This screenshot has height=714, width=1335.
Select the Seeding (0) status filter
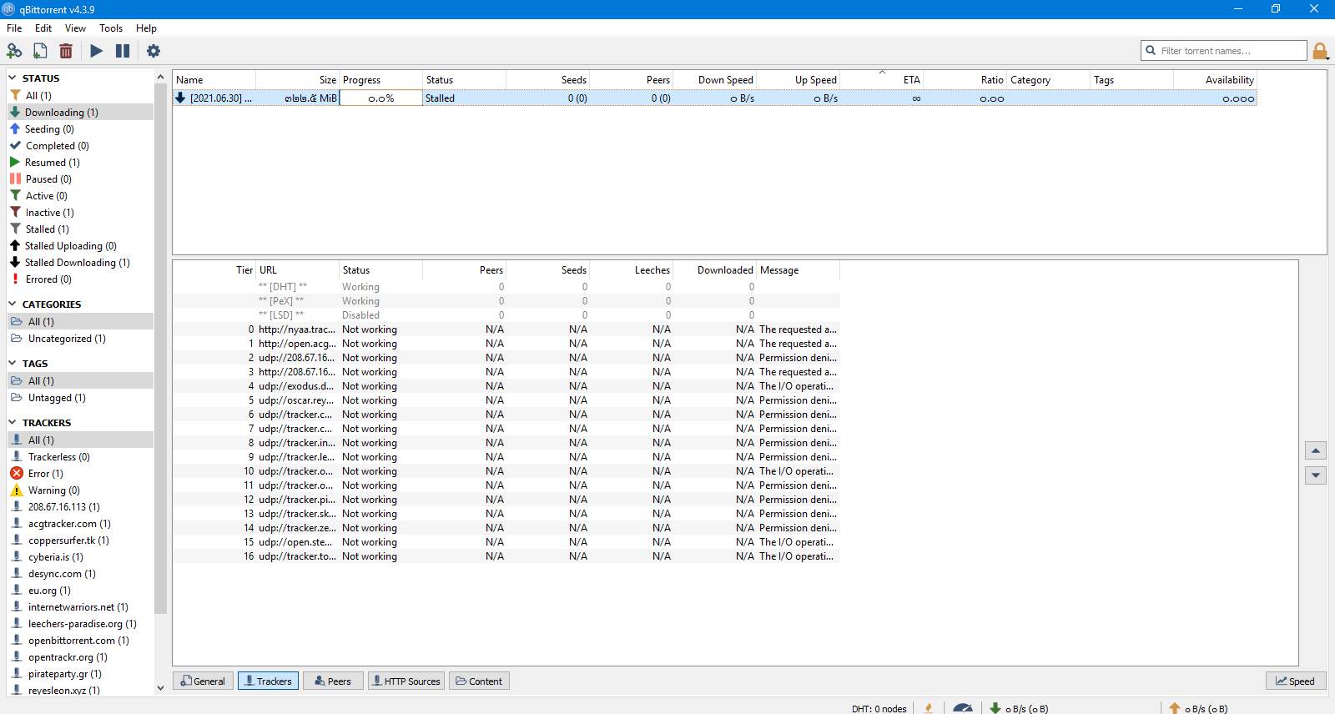(80, 129)
